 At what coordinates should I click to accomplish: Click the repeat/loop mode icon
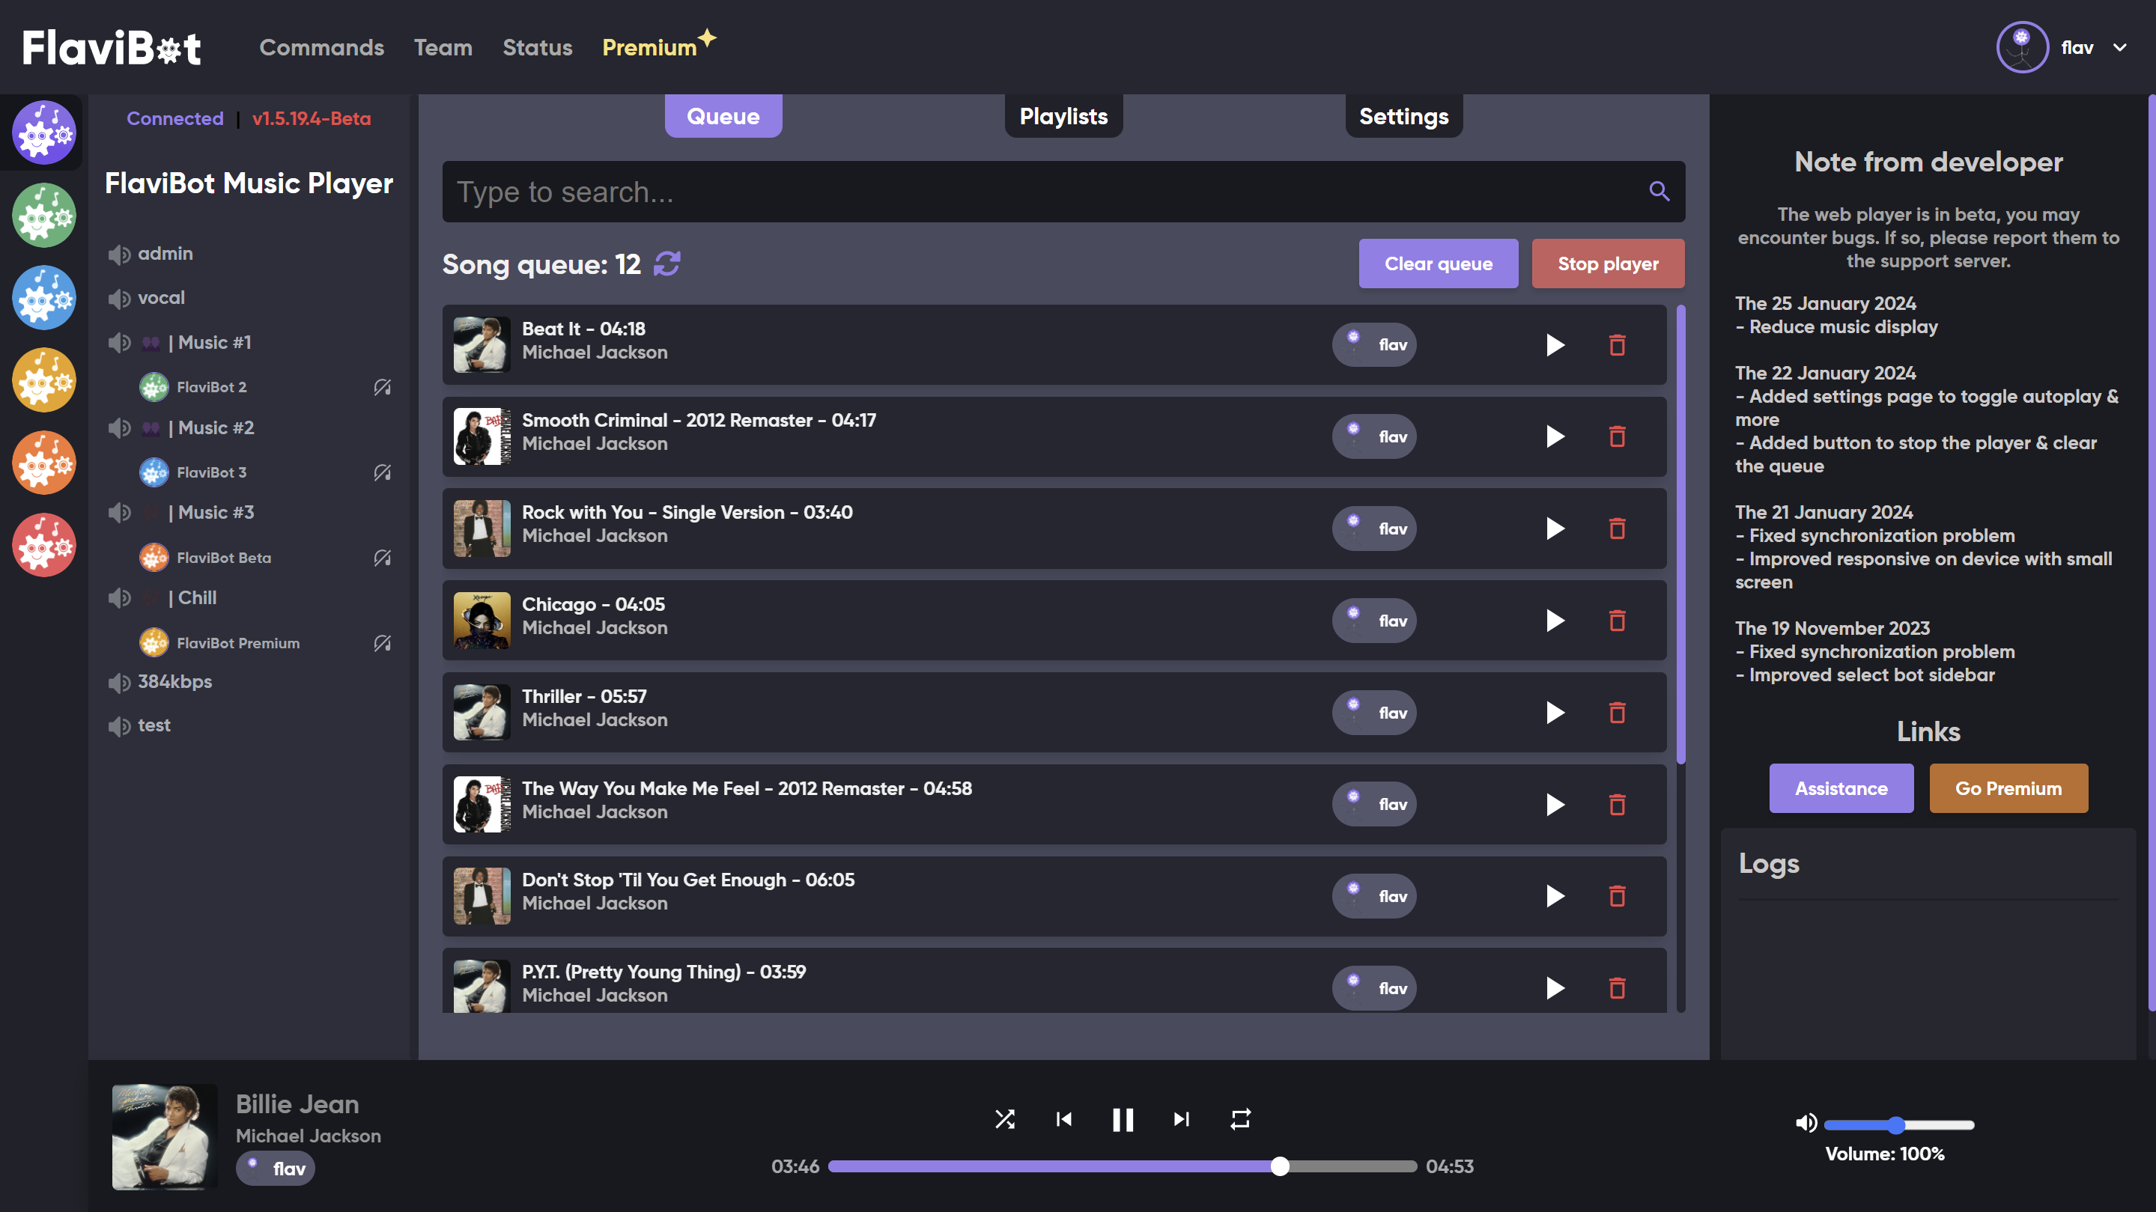(1239, 1118)
